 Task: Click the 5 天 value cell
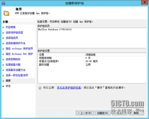pyautogui.click(x=88, y=58)
